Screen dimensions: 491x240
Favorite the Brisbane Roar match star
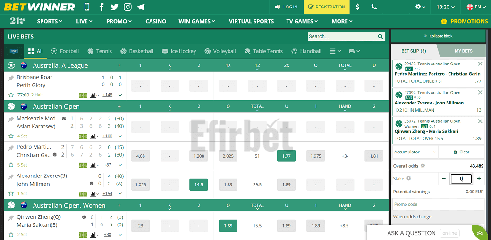pyautogui.click(x=11, y=95)
